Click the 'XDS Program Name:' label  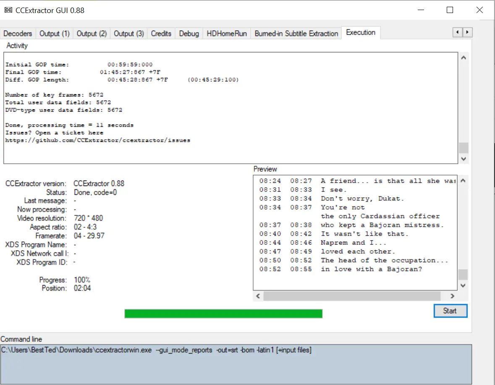pos(36,245)
